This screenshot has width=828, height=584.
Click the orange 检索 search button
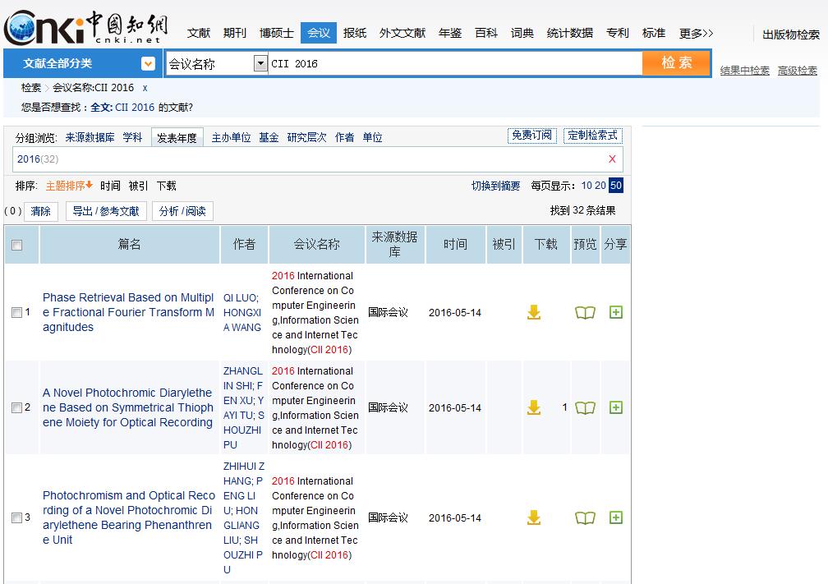click(x=676, y=62)
